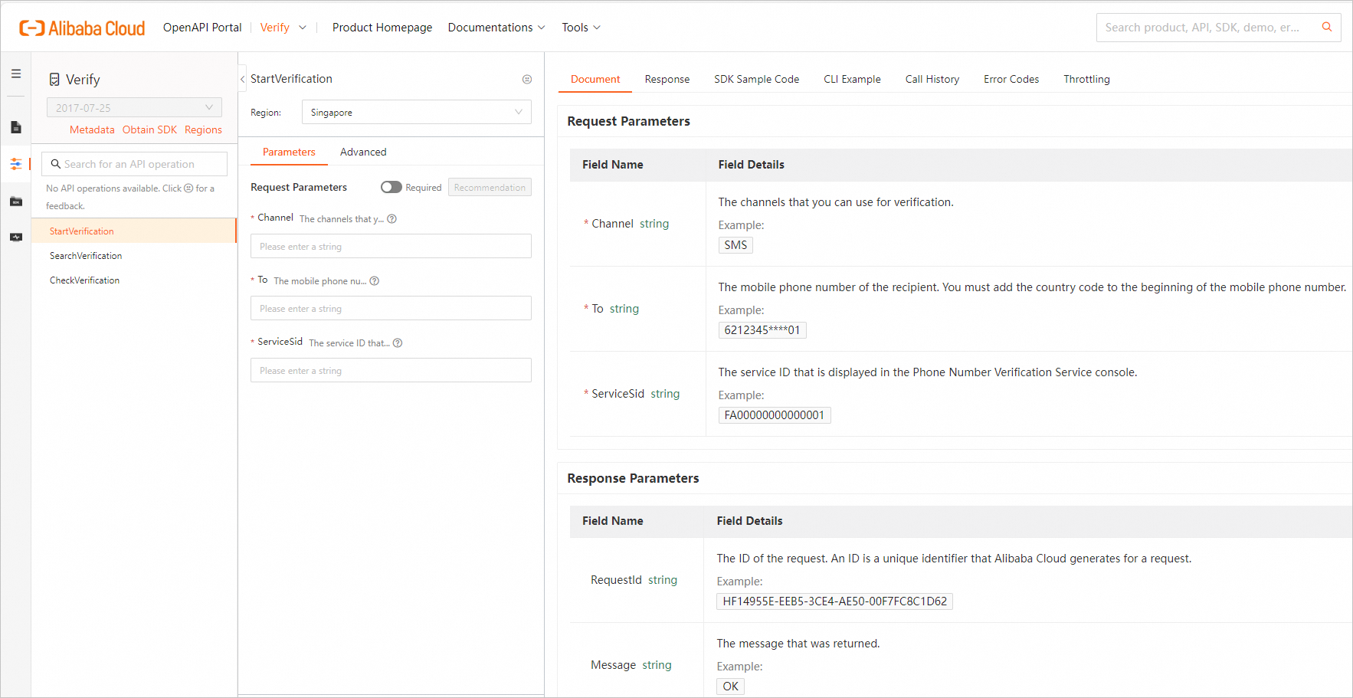Click the document icon in left sidebar
This screenshot has width=1353, height=698.
pos(16,127)
